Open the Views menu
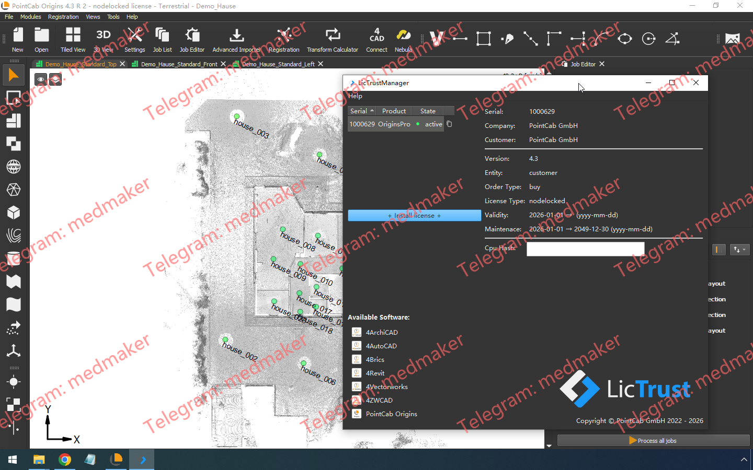 93,17
